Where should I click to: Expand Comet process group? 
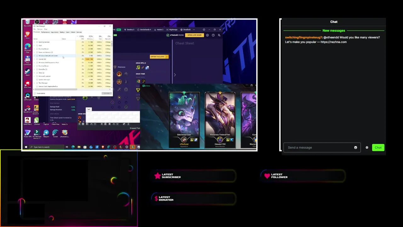click(x=34, y=59)
